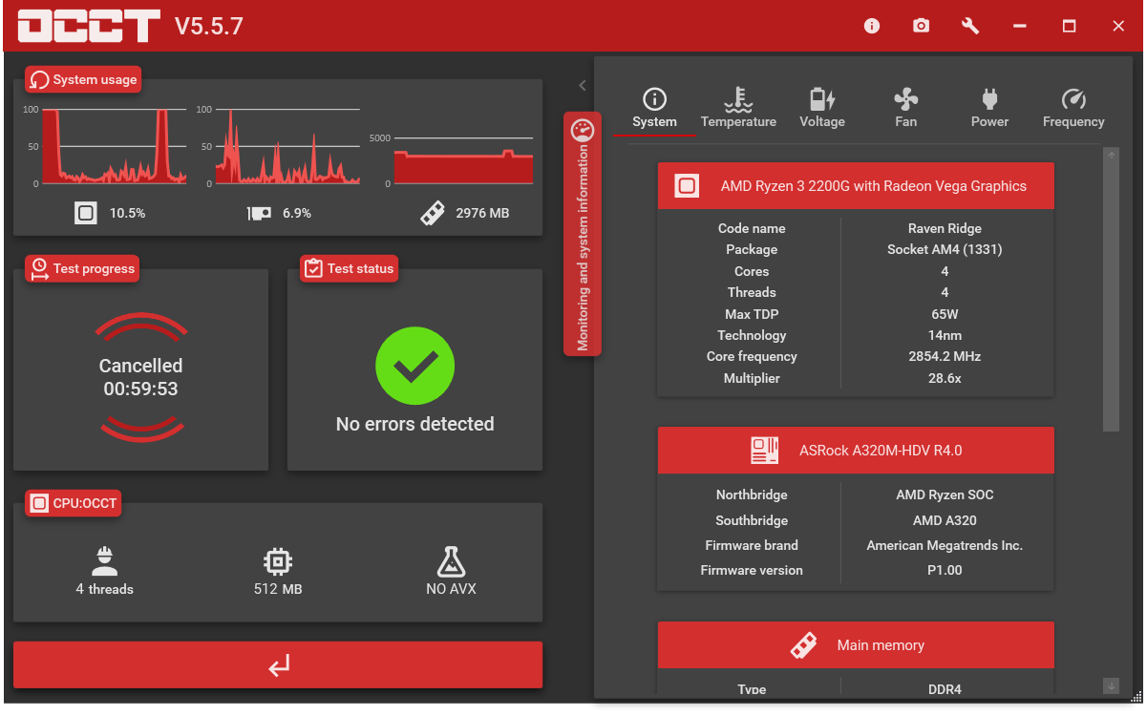The width and height of the screenshot is (1147, 716).
Task: Click the CPU usage icon at 10.5%
Action: (x=86, y=213)
